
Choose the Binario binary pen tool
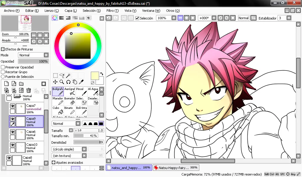click(x=70, y=110)
